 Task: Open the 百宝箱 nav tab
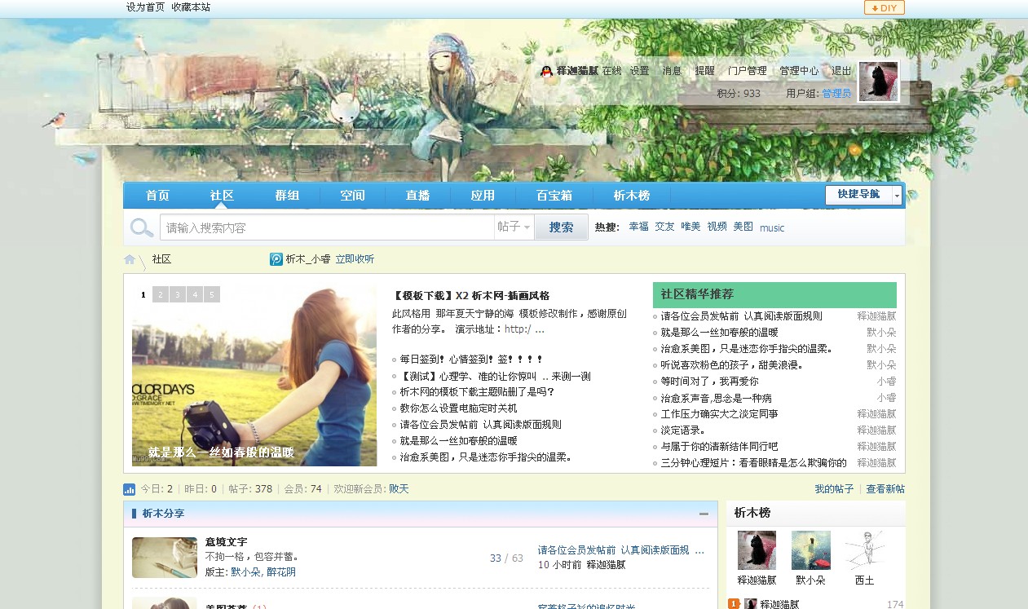[x=554, y=196]
